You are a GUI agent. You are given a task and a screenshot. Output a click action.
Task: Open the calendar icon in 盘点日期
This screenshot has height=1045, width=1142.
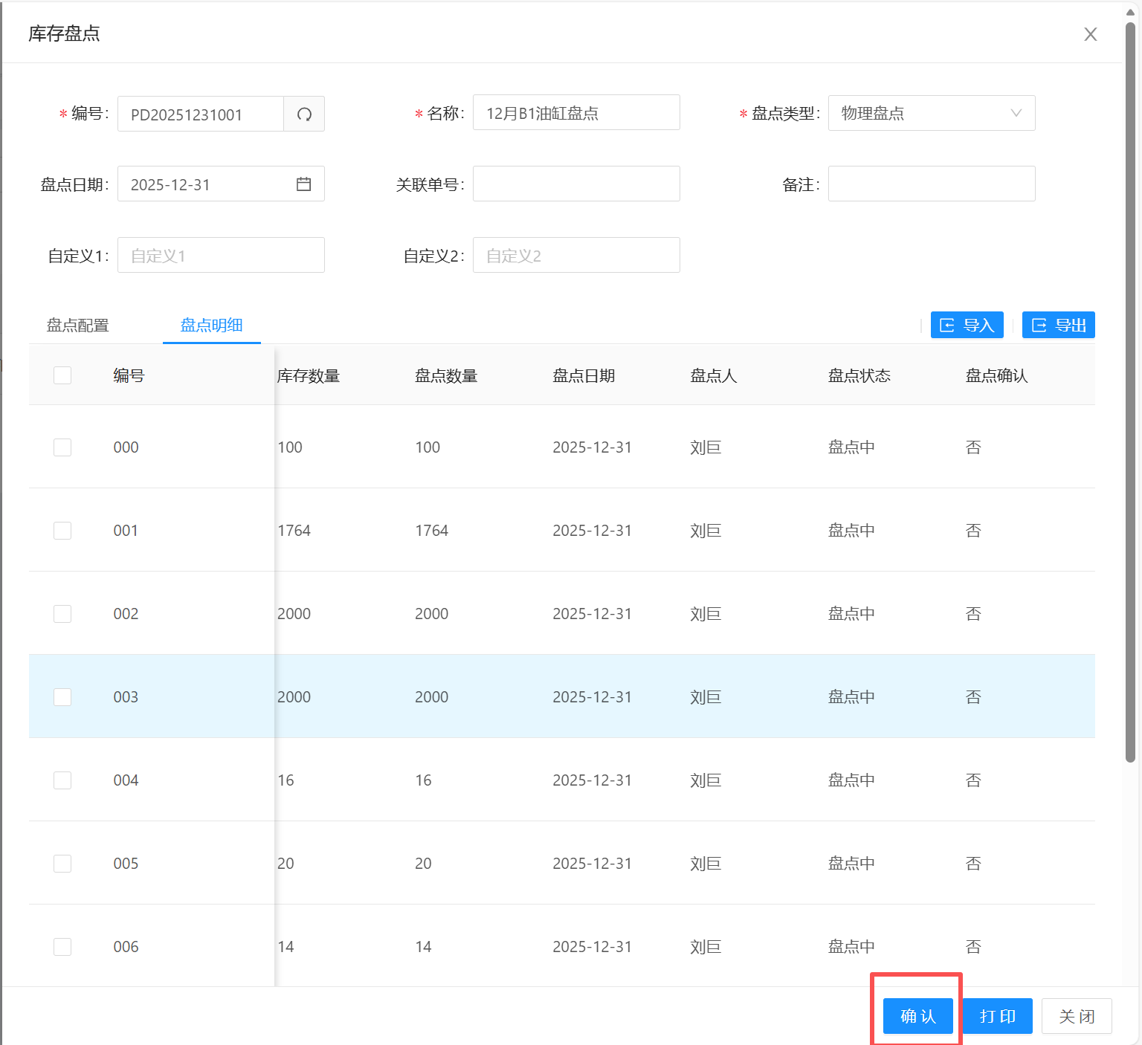point(303,184)
